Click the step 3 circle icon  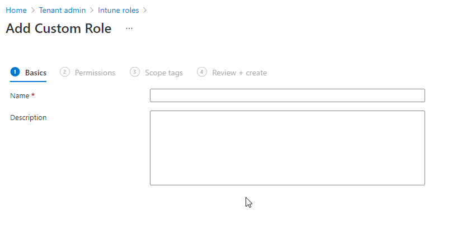tap(135, 72)
